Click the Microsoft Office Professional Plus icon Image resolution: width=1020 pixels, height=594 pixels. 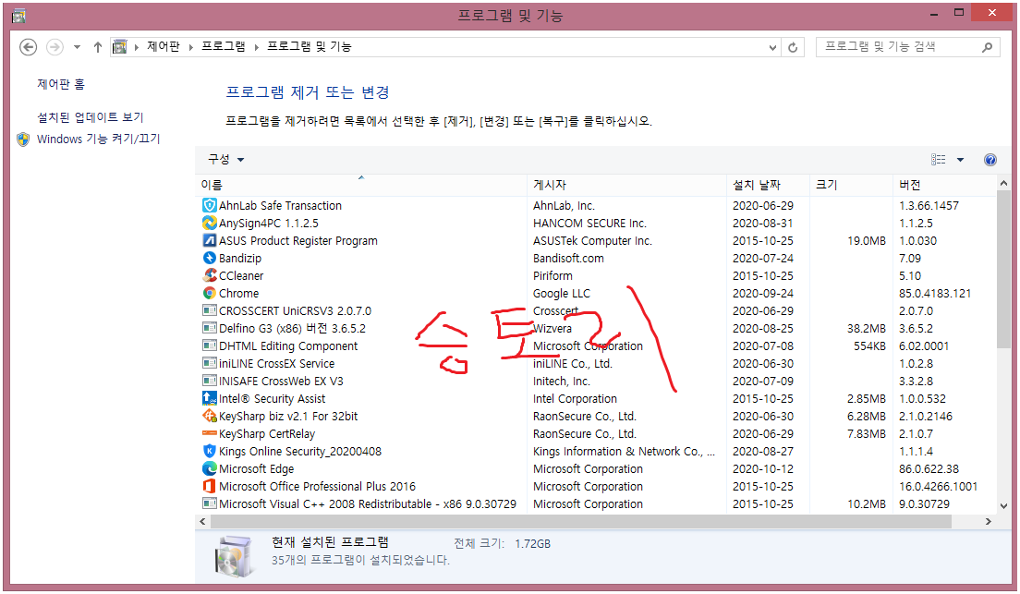[x=210, y=487]
